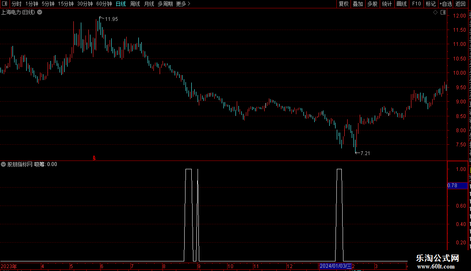Click the F10 company info button
This screenshot has width=471, height=271.
point(416,4)
